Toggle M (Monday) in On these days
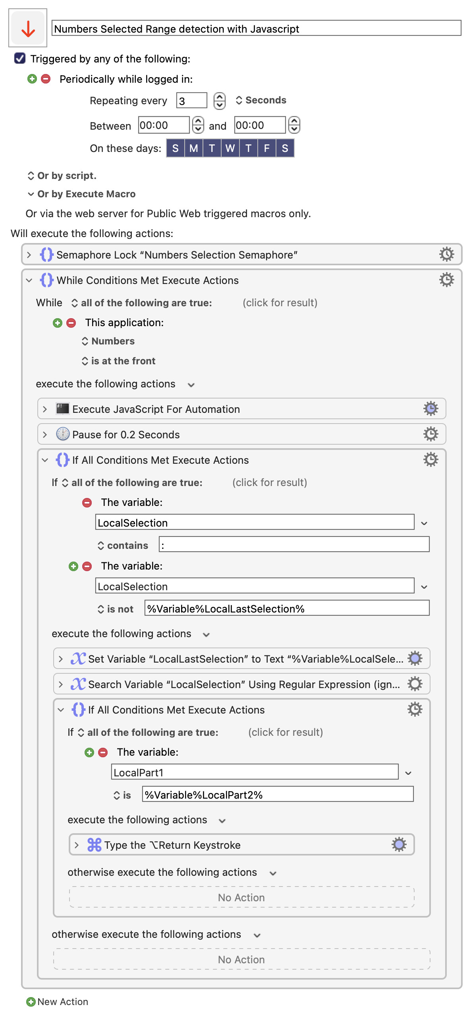 [194, 148]
